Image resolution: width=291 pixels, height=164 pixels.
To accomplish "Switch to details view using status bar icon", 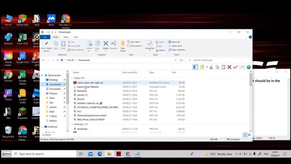I will (x=245, y=135).
